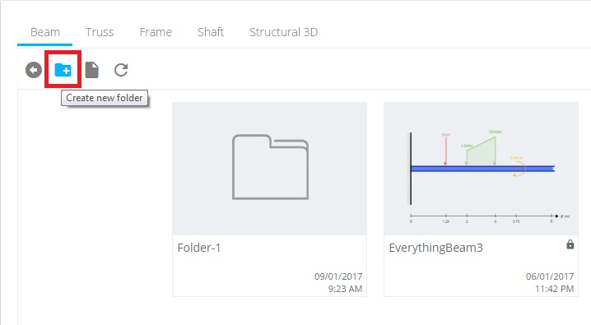This screenshot has width=591, height=325.
Task: Click the 06/01/2017 timestamp on EverythingBeam3
Action: coord(550,276)
